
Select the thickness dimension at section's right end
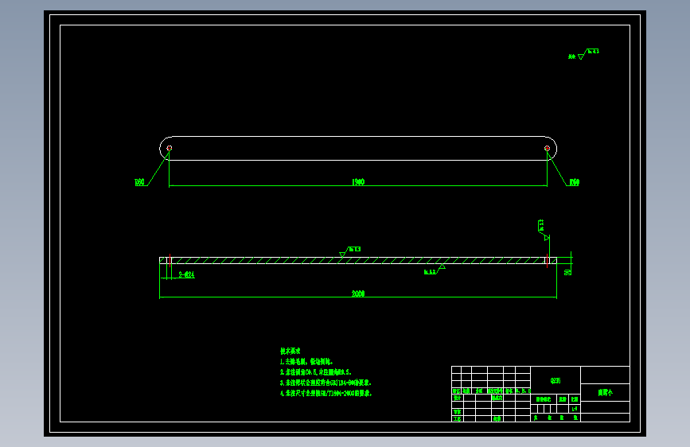click(x=567, y=272)
